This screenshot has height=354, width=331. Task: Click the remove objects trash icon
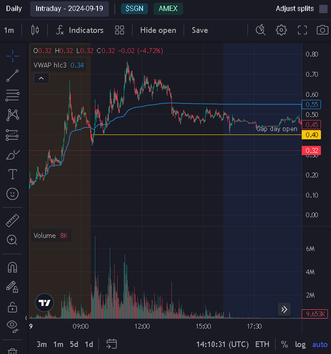point(13,351)
